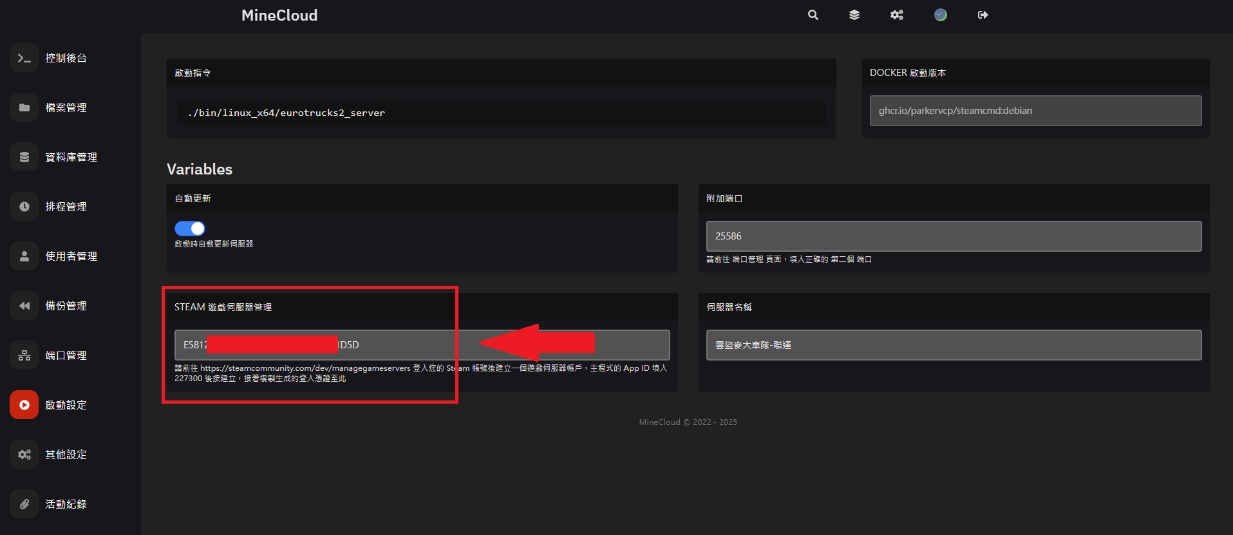Viewport: 1233px width, 535px height.
Task: Open the 端口管理 network icon
Action: pyautogui.click(x=24, y=355)
